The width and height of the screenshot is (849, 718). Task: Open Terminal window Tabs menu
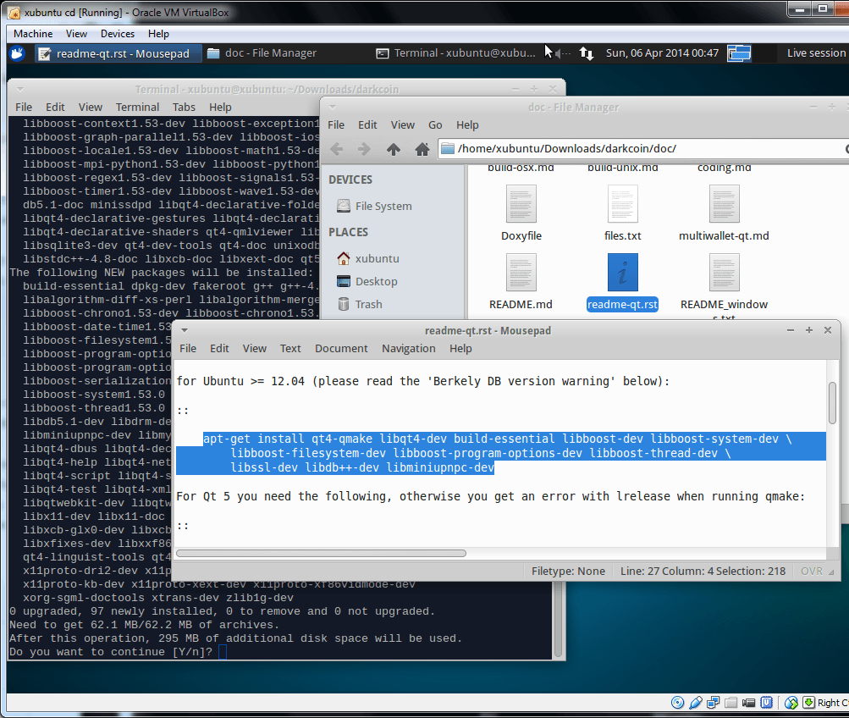[184, 108]
